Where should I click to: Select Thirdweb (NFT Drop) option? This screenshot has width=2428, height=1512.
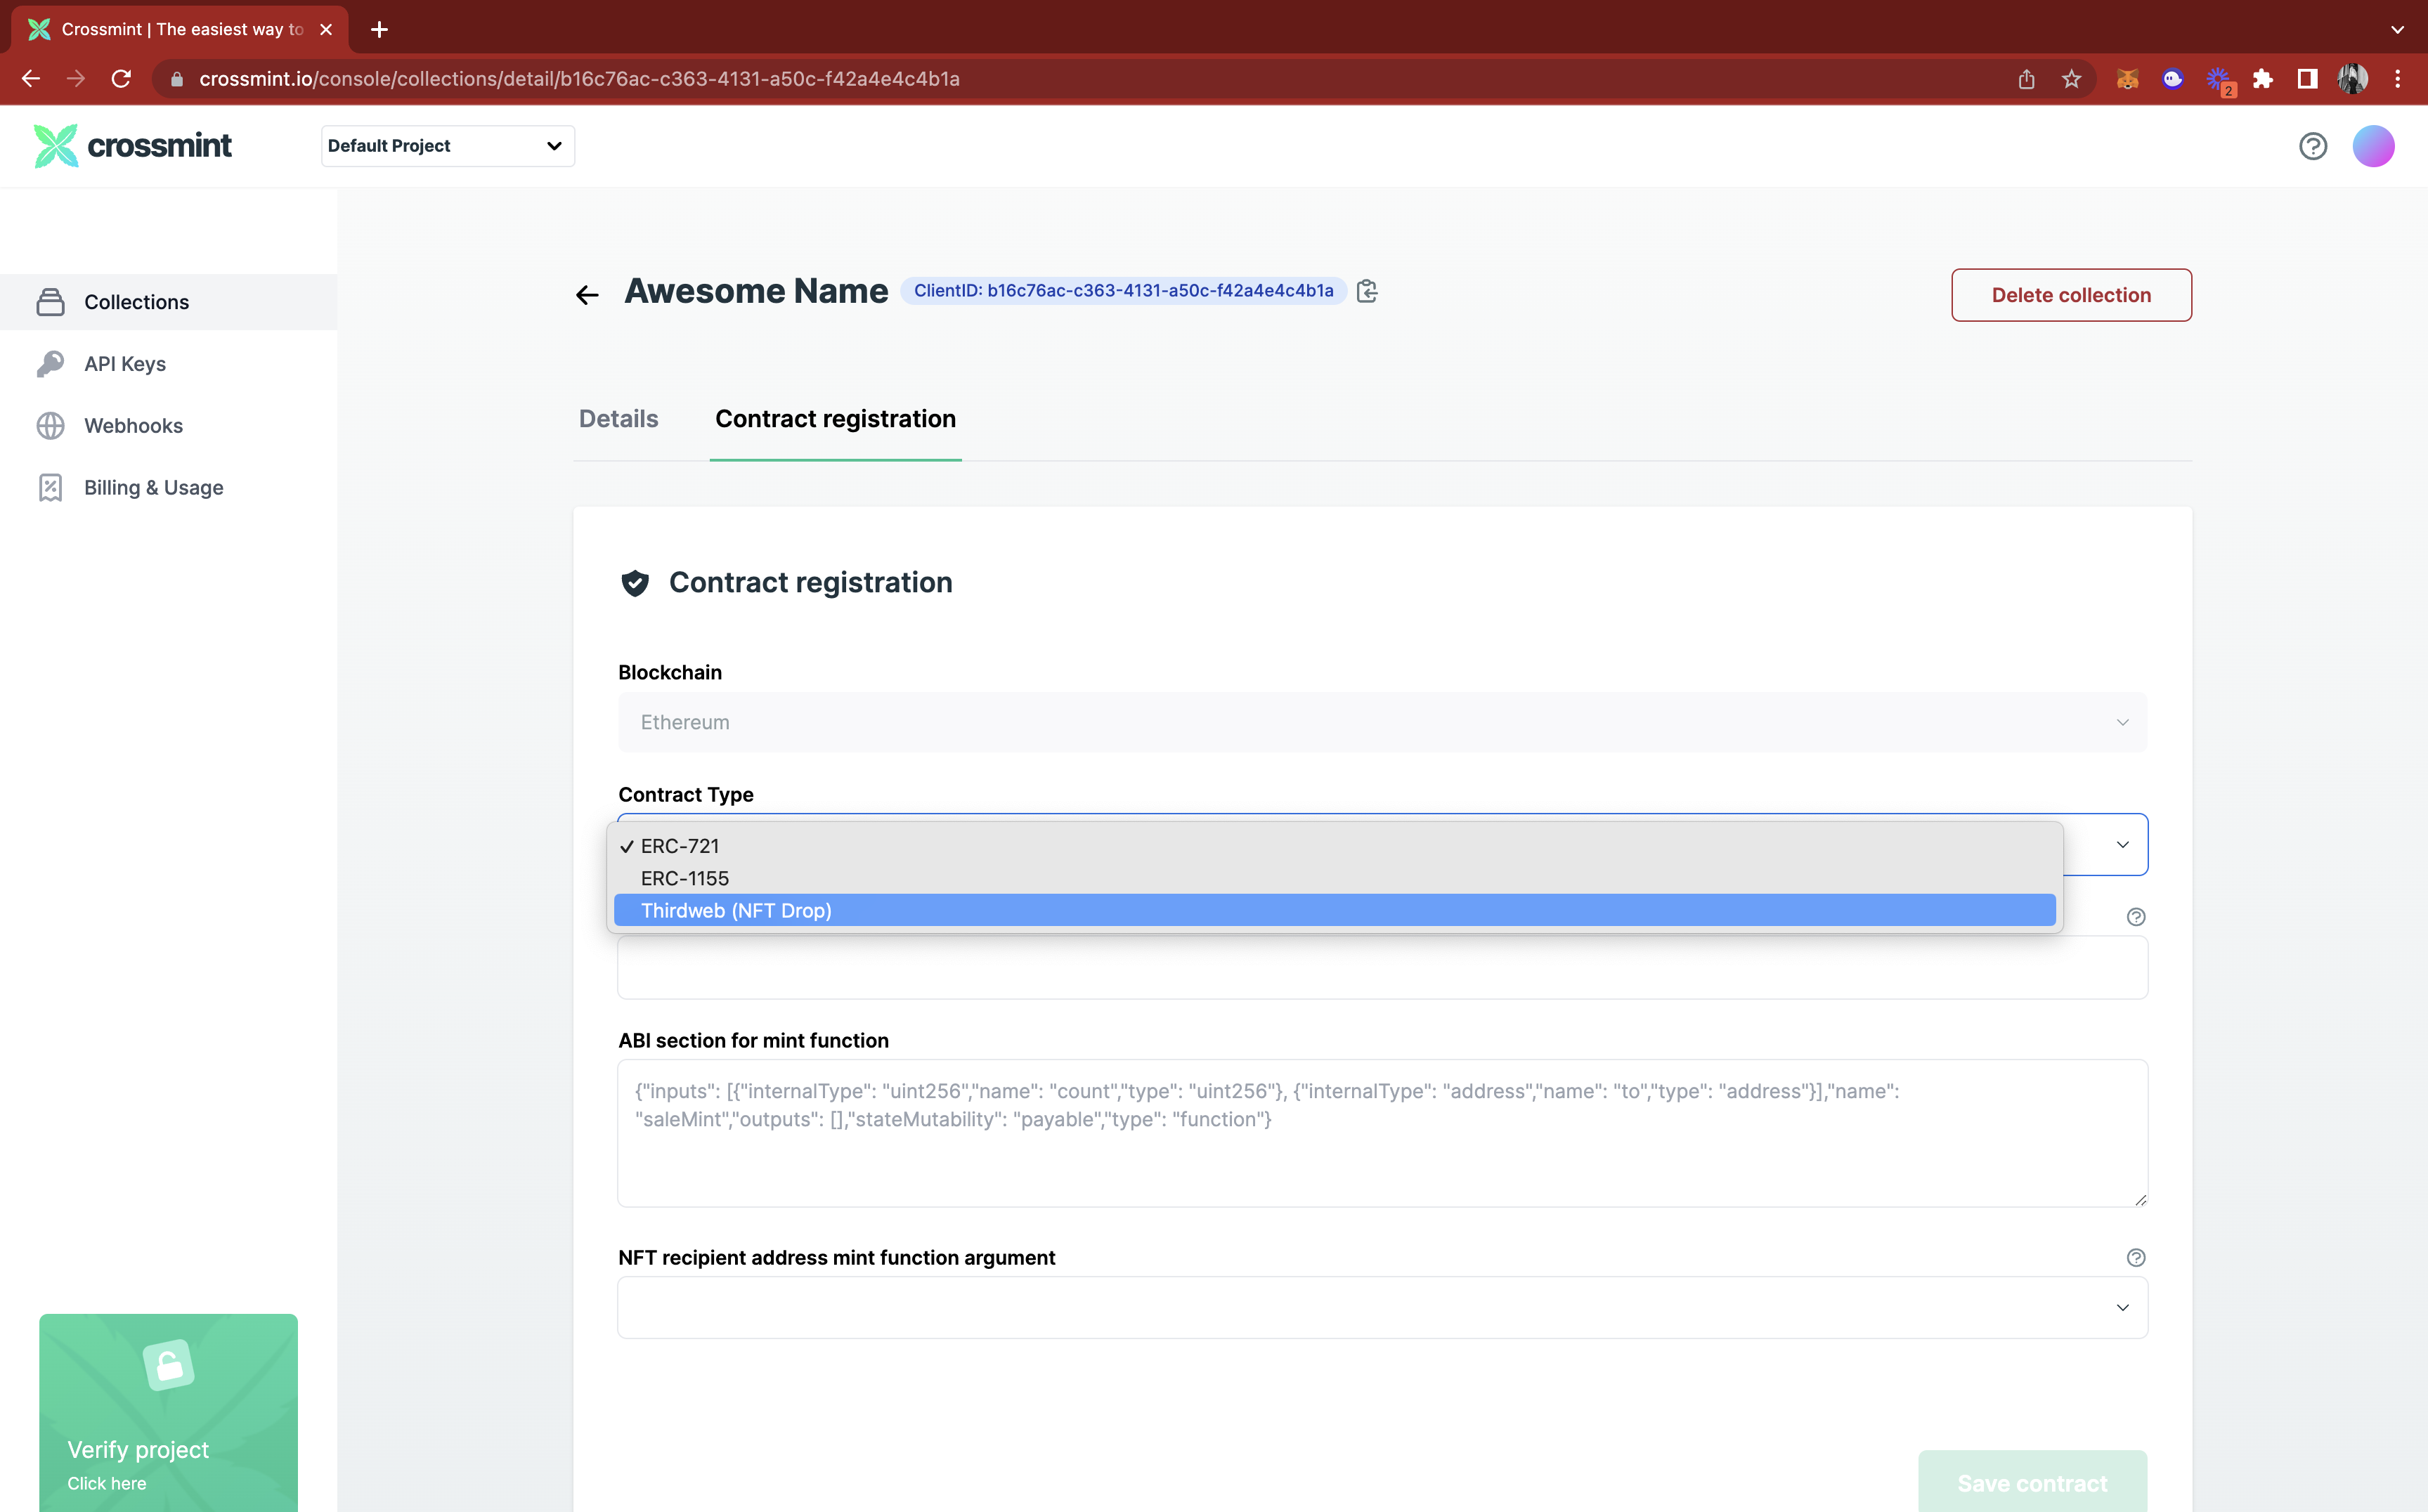(x=736, y=910)
